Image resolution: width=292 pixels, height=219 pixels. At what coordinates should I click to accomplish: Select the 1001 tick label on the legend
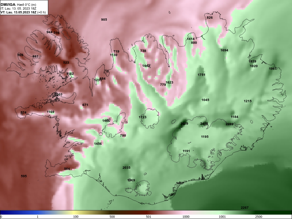222,217
